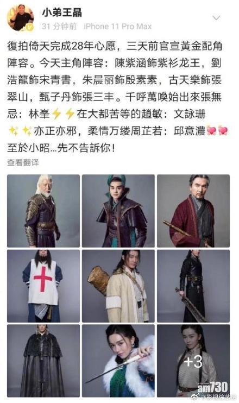
Task: Open the green-turban purple-robe photo
Action: point(118,211)
